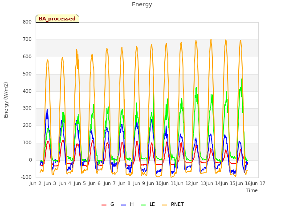Click the 500 y-axis tick label
The height and width of the screenshot is (213, 285).
(x=27, y=74)
